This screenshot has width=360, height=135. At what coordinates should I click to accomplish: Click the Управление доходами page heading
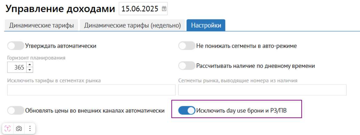point(60,9)
